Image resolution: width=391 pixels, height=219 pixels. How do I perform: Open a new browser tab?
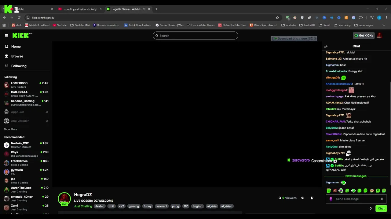click(x=156, y=9)
